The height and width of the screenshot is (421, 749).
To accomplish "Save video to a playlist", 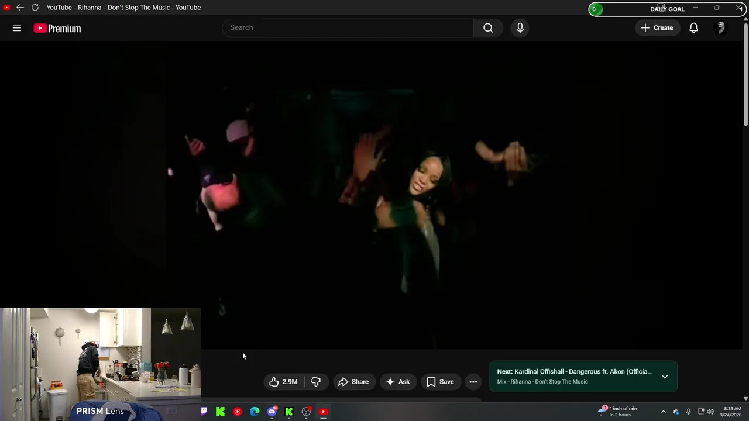I will coord(440,382).
